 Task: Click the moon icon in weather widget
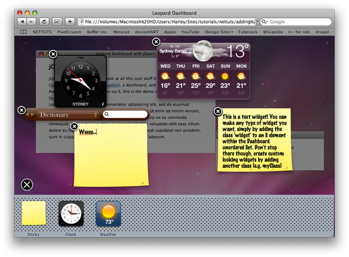coord(203,51)
